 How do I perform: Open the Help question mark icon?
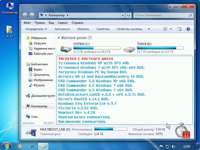tap(188, 29)
